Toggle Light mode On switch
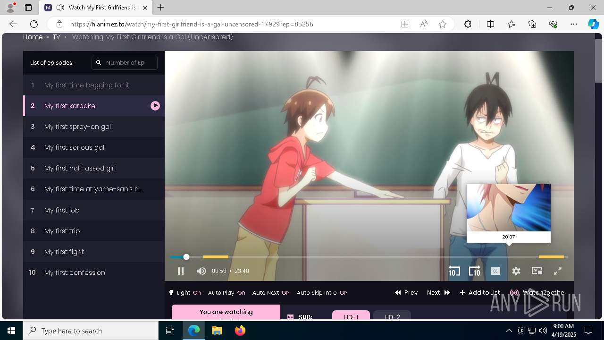Image resolution: width=604 pixels, height=340 pixels. [x=185, y=293]
